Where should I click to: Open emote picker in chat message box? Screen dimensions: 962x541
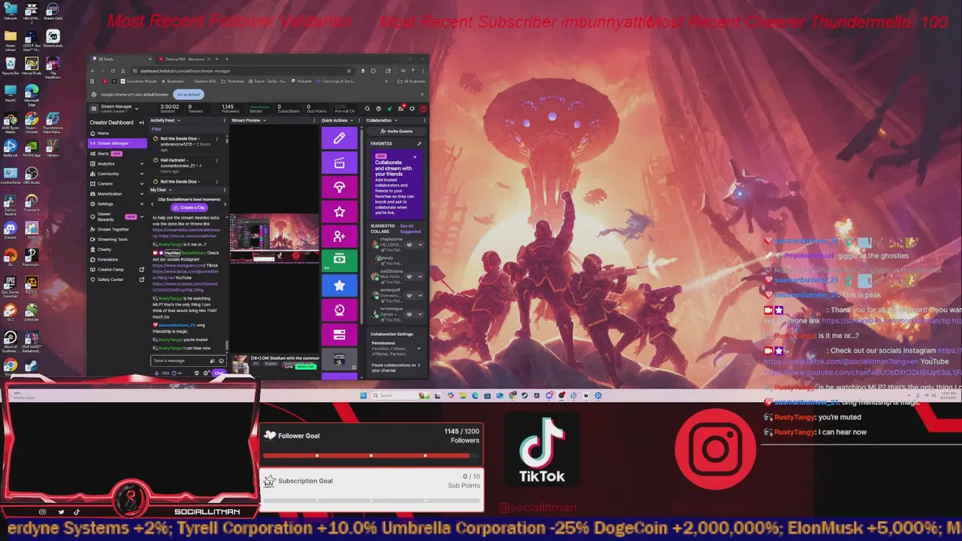pos(221,361)
